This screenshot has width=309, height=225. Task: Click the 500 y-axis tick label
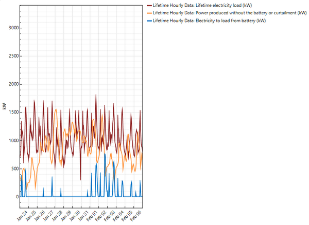point(13,169)
